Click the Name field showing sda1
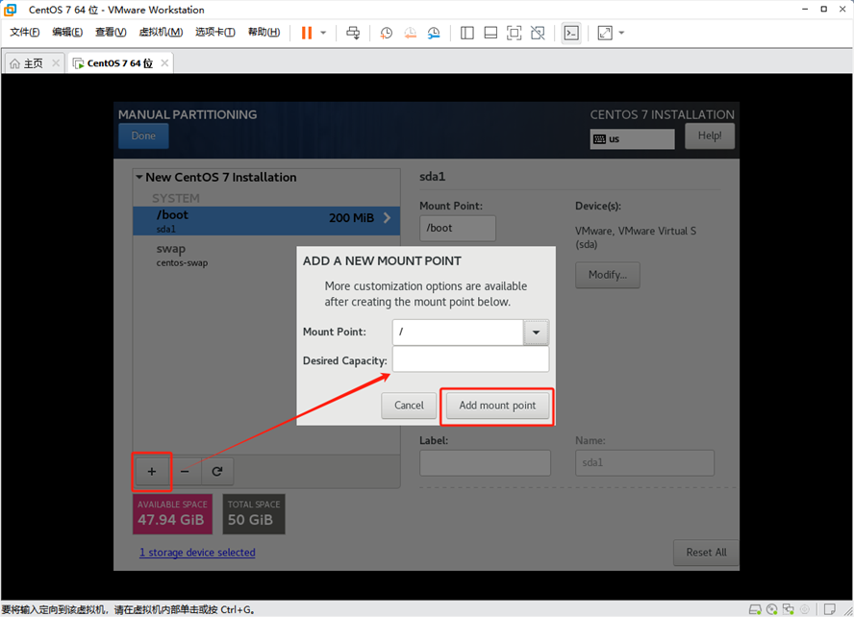Viewport: 854px width, 617px height. (x=644, y=463)
